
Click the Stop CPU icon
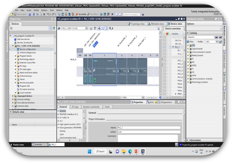[x=108, y=14]
